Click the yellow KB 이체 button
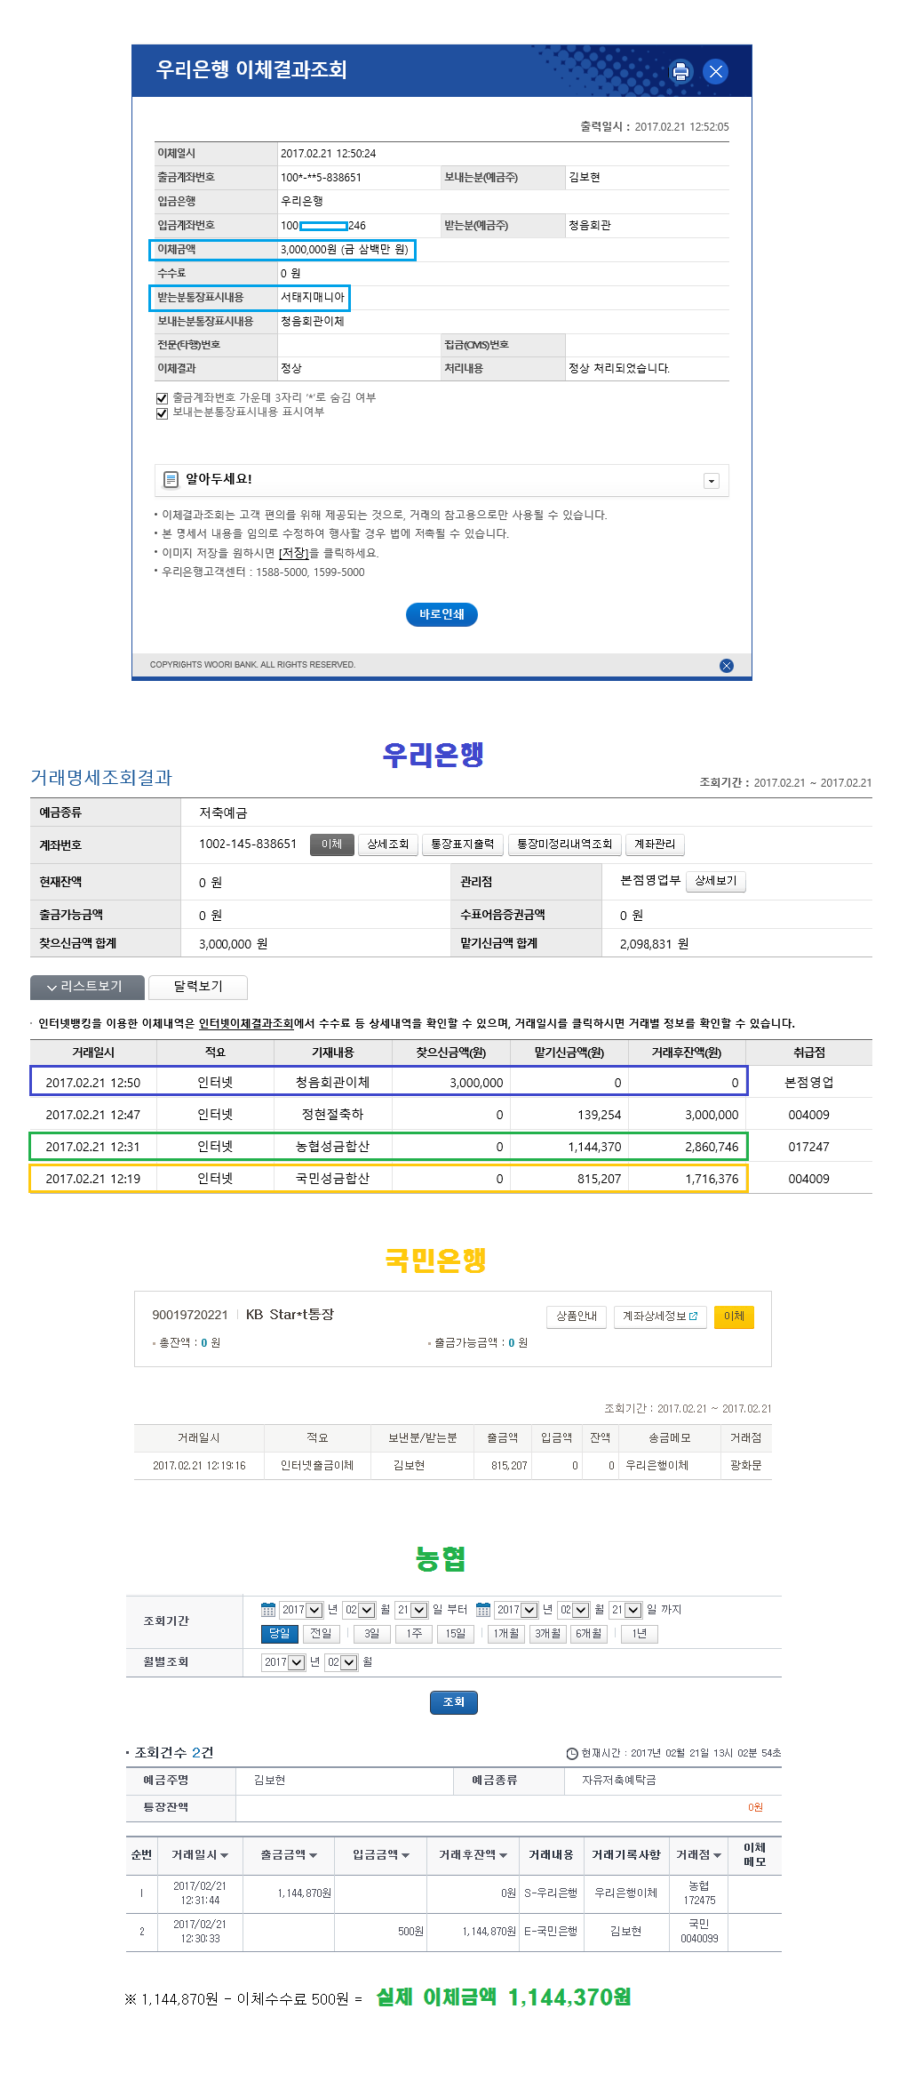Image resolution: width=923 pixels, height=2089 pixels. coord(734,1317)
